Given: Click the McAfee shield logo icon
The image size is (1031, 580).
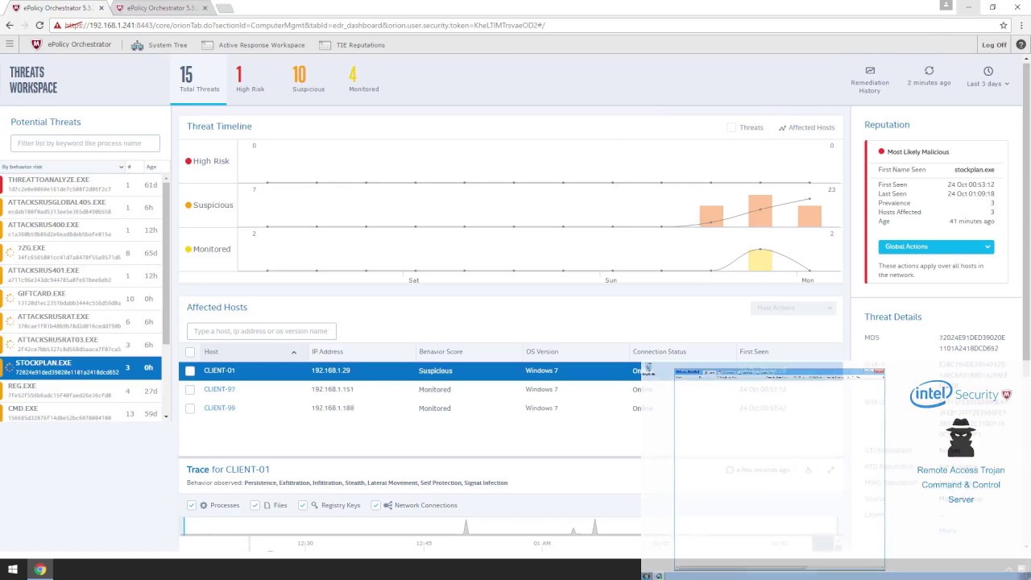Looking at the screenshot, I should tap(36, 44).
